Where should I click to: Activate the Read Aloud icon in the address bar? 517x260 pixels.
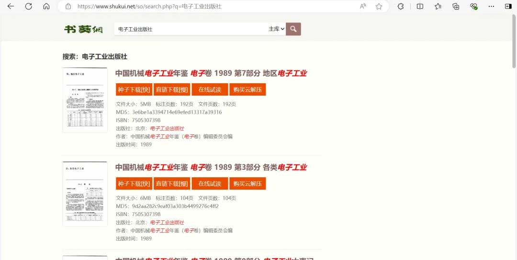click(x=363, y=6)
